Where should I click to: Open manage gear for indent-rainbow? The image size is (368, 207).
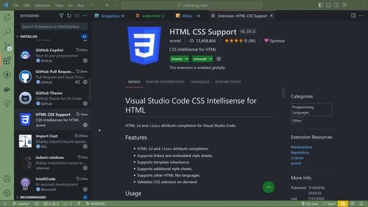tap(85, 168)
